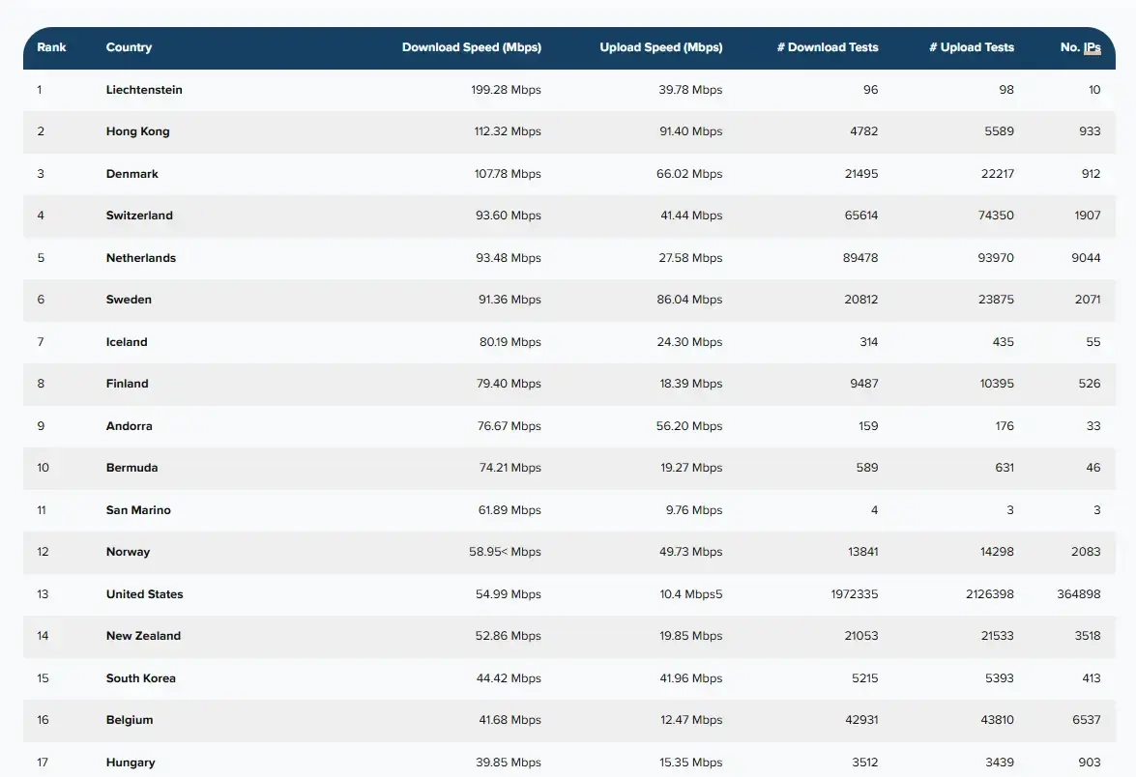1136x777 pixels.
Task: Select the South Korea country cell
Action: pyautogui.click(x=141, y=678)
